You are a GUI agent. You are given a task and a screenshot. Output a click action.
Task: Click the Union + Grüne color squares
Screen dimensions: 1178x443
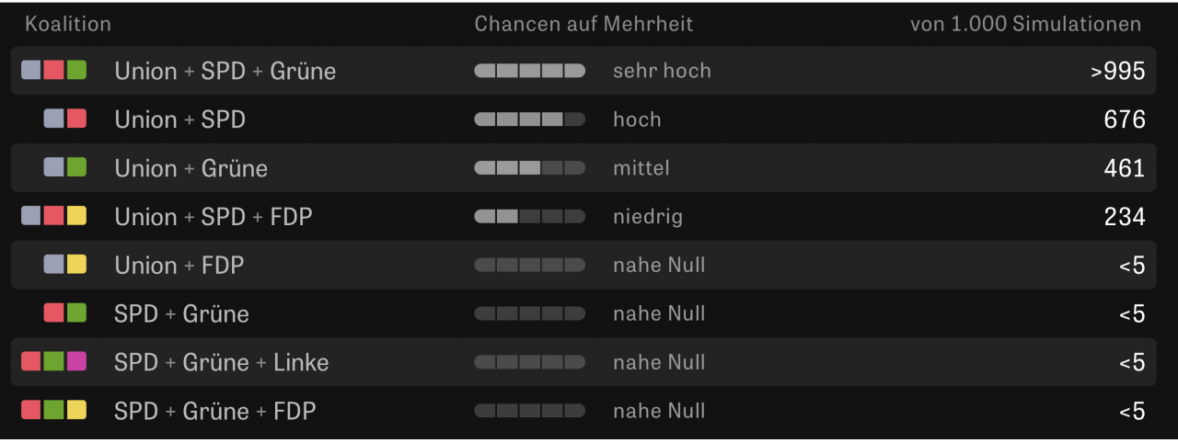pyautogui.click(x=65, y=167)
